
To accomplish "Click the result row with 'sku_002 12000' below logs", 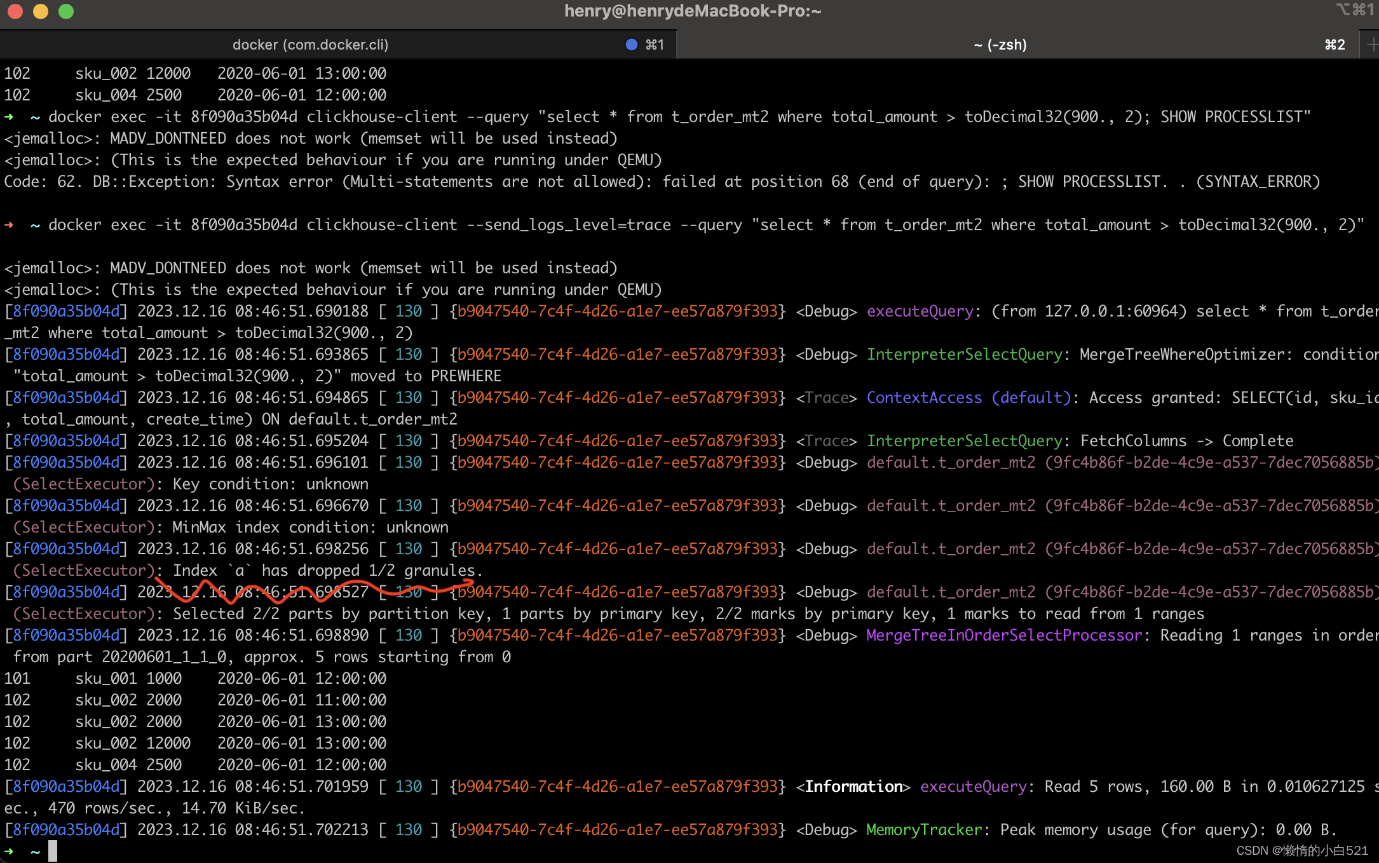I will 194,744.
